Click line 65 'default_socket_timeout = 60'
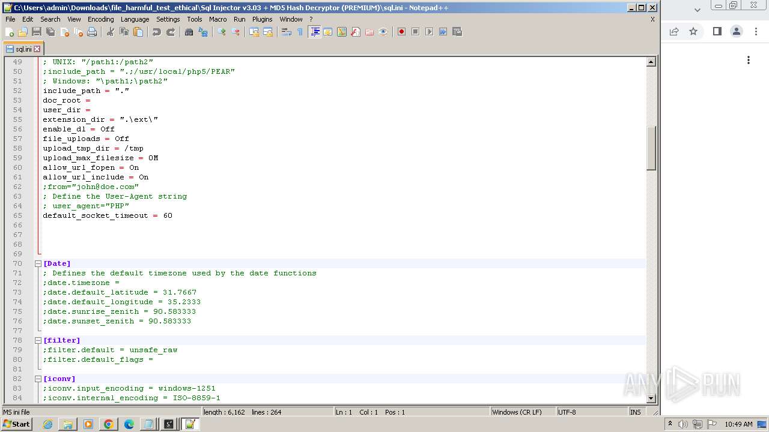 click(108, 215)
